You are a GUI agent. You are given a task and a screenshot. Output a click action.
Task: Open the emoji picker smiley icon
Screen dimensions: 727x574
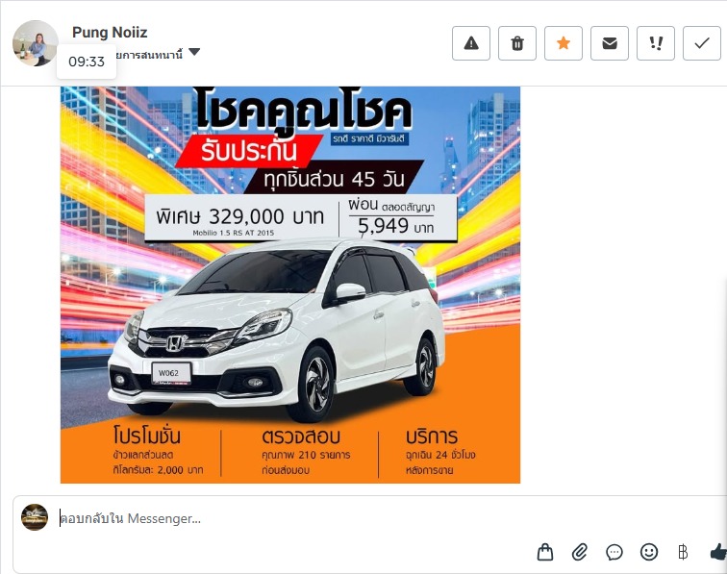point(649,552)
